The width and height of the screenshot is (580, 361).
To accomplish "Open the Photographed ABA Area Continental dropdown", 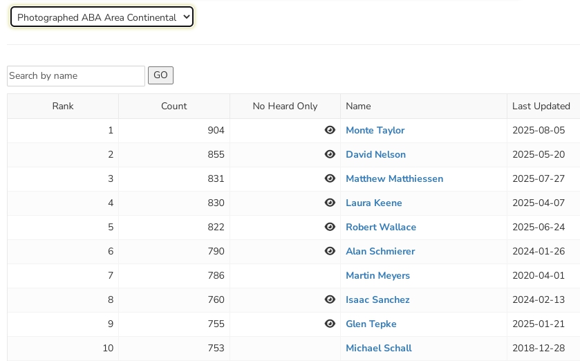I will (102, 17).
